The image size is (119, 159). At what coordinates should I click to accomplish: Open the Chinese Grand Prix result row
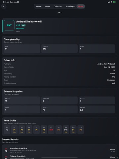59,157
